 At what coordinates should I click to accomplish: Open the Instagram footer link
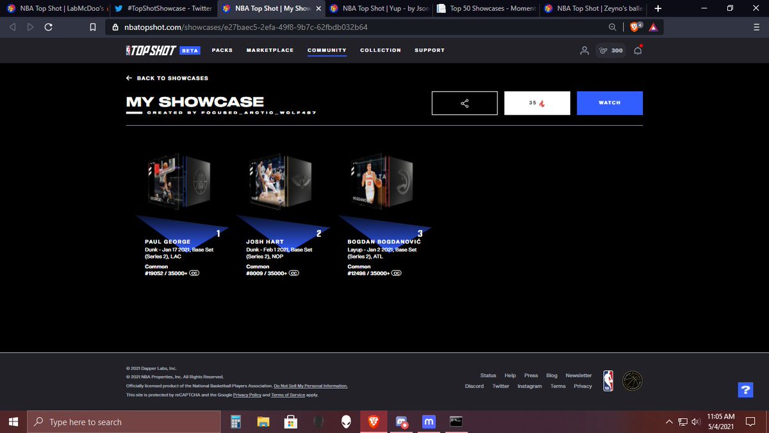pyautogui.click(x=529, y=386)
